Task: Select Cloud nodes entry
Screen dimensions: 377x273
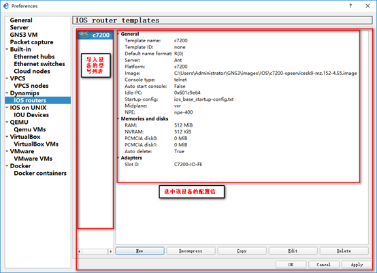Action: (x=32, y=71)
